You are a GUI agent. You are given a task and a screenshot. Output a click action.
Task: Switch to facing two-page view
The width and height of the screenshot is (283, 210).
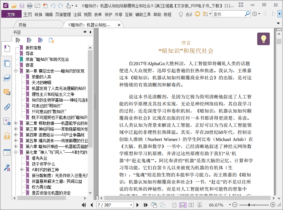(x=191, y=205)
